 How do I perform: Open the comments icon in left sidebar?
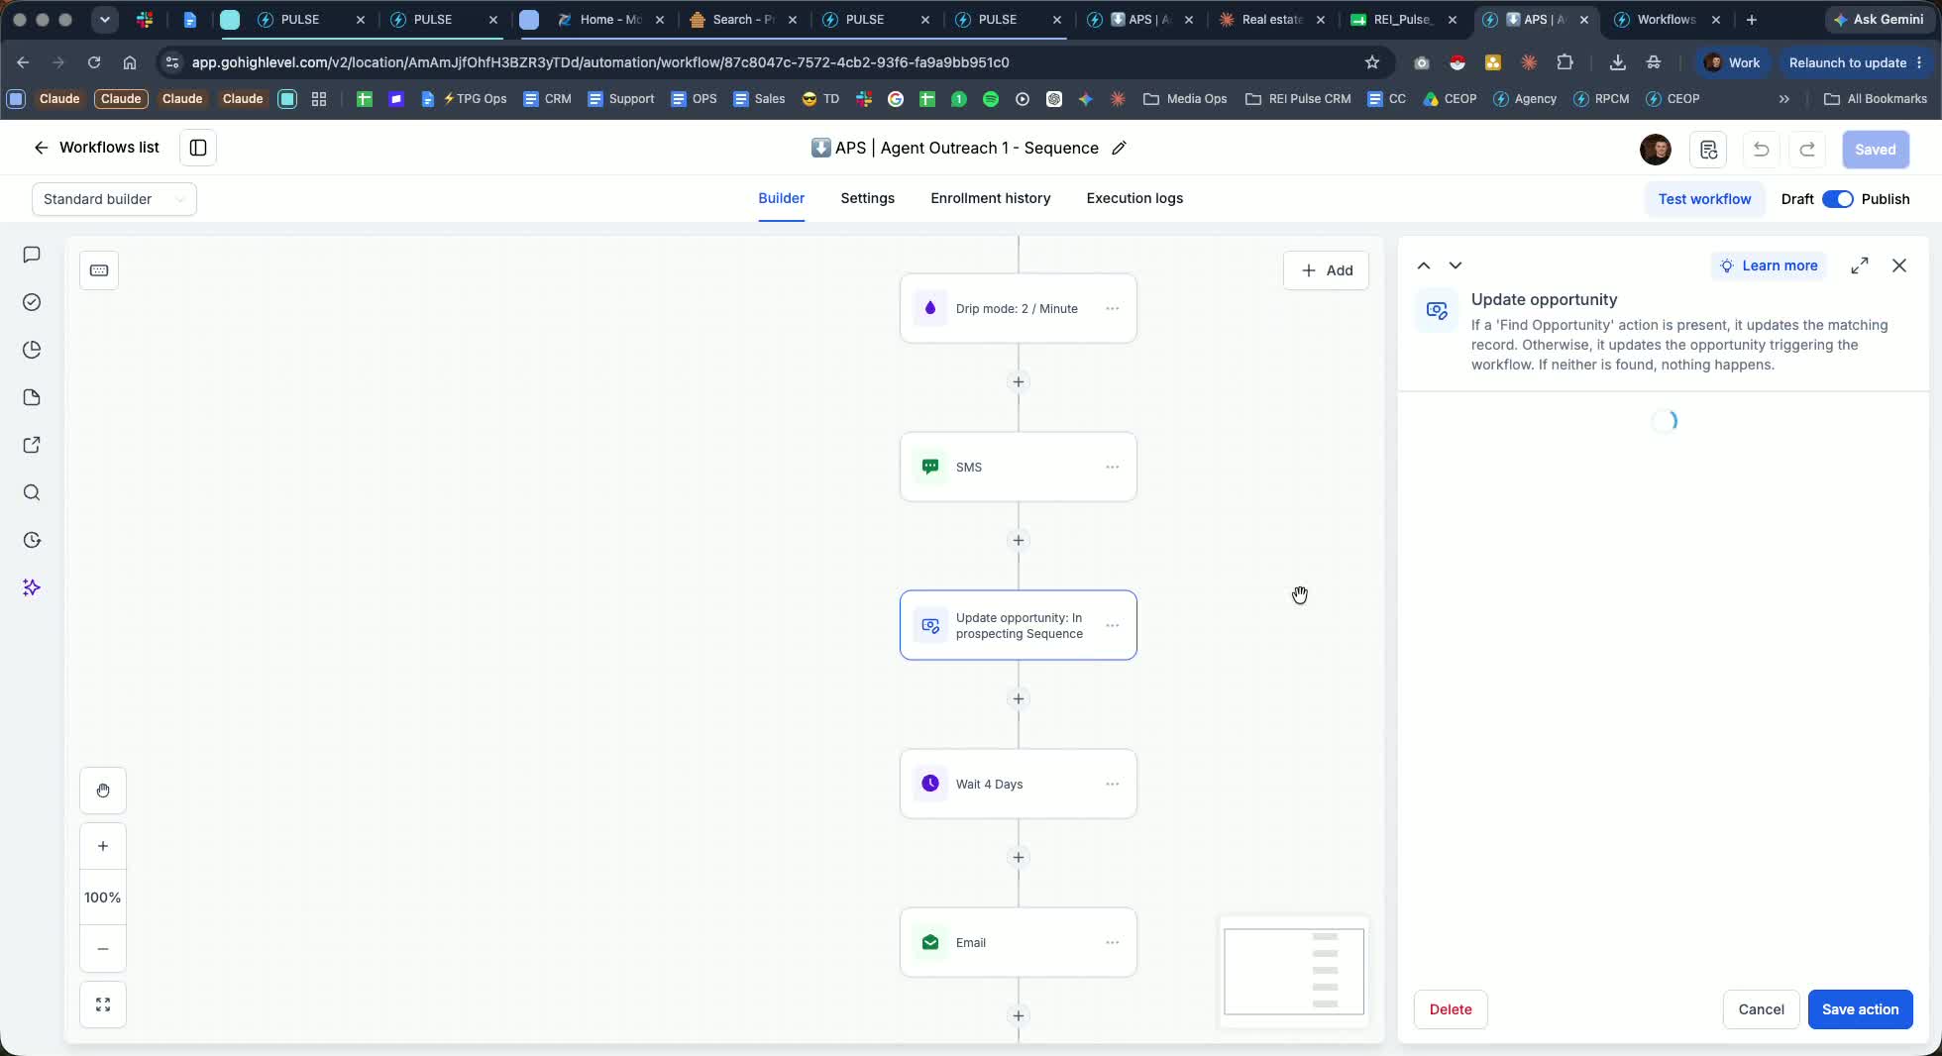[32, 255]
